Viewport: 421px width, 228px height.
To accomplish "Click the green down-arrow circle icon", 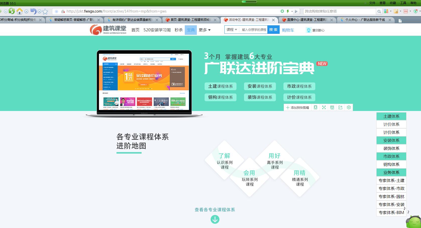I will point(215,219).
